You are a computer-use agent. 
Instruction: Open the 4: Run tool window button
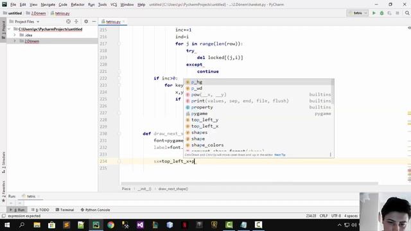17,210
